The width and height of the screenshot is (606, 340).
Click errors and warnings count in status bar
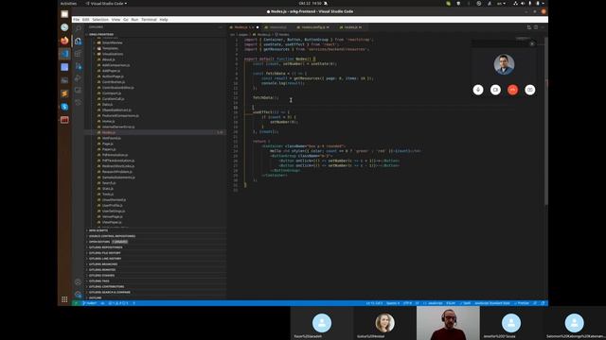pos(118,303)
